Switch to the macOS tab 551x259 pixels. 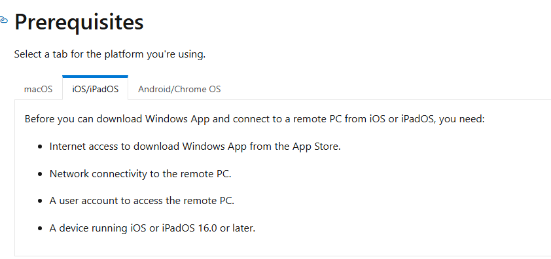(39, 89)
